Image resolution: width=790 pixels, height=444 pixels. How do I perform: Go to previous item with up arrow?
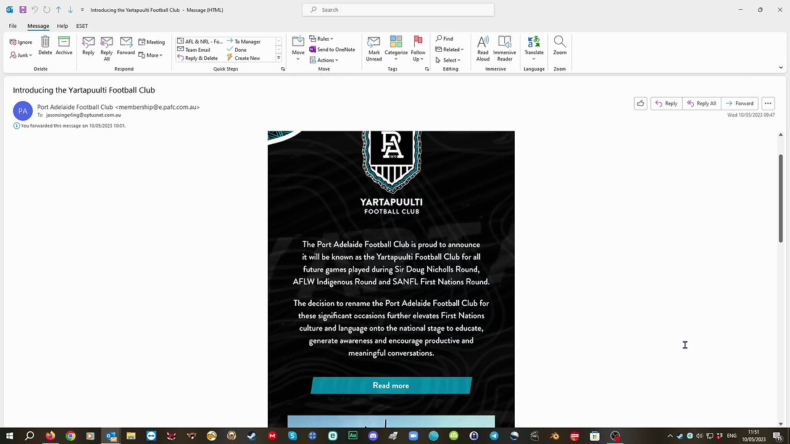pyautogui.click(x=59, y=10)
